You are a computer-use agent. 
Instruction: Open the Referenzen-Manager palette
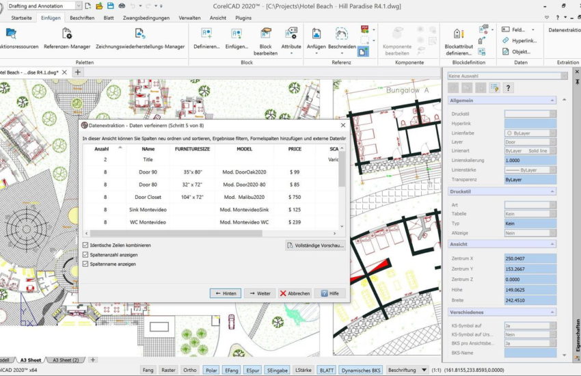67,38
